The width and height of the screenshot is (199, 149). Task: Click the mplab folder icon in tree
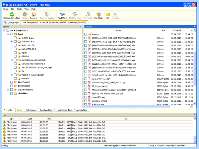tap(19, 53)
